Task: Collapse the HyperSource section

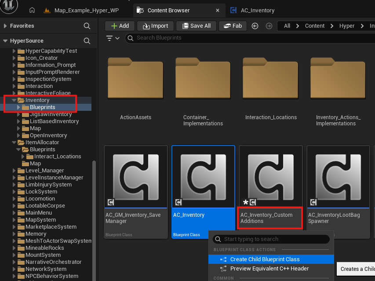Action: 5,41
